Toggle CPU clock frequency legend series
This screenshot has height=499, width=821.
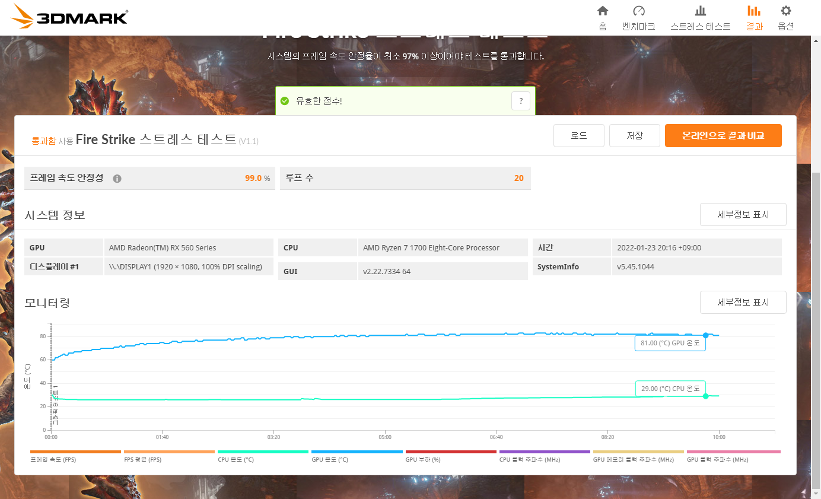(x=544, y=456)
